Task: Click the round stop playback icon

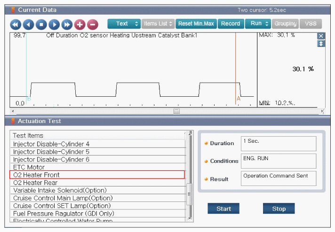Action: 41,24
